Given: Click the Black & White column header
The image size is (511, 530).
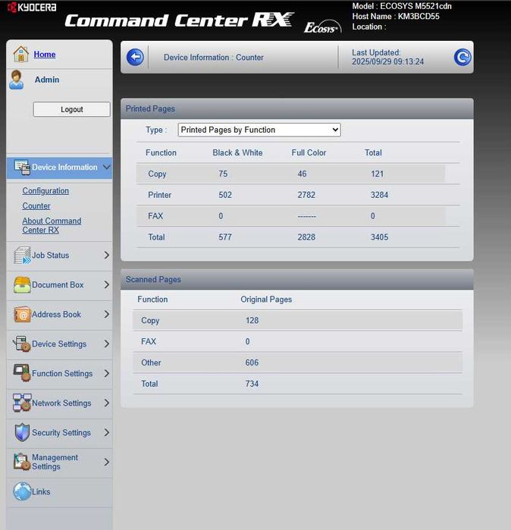Looking at the screenshot, I should [x=237, y=152].
